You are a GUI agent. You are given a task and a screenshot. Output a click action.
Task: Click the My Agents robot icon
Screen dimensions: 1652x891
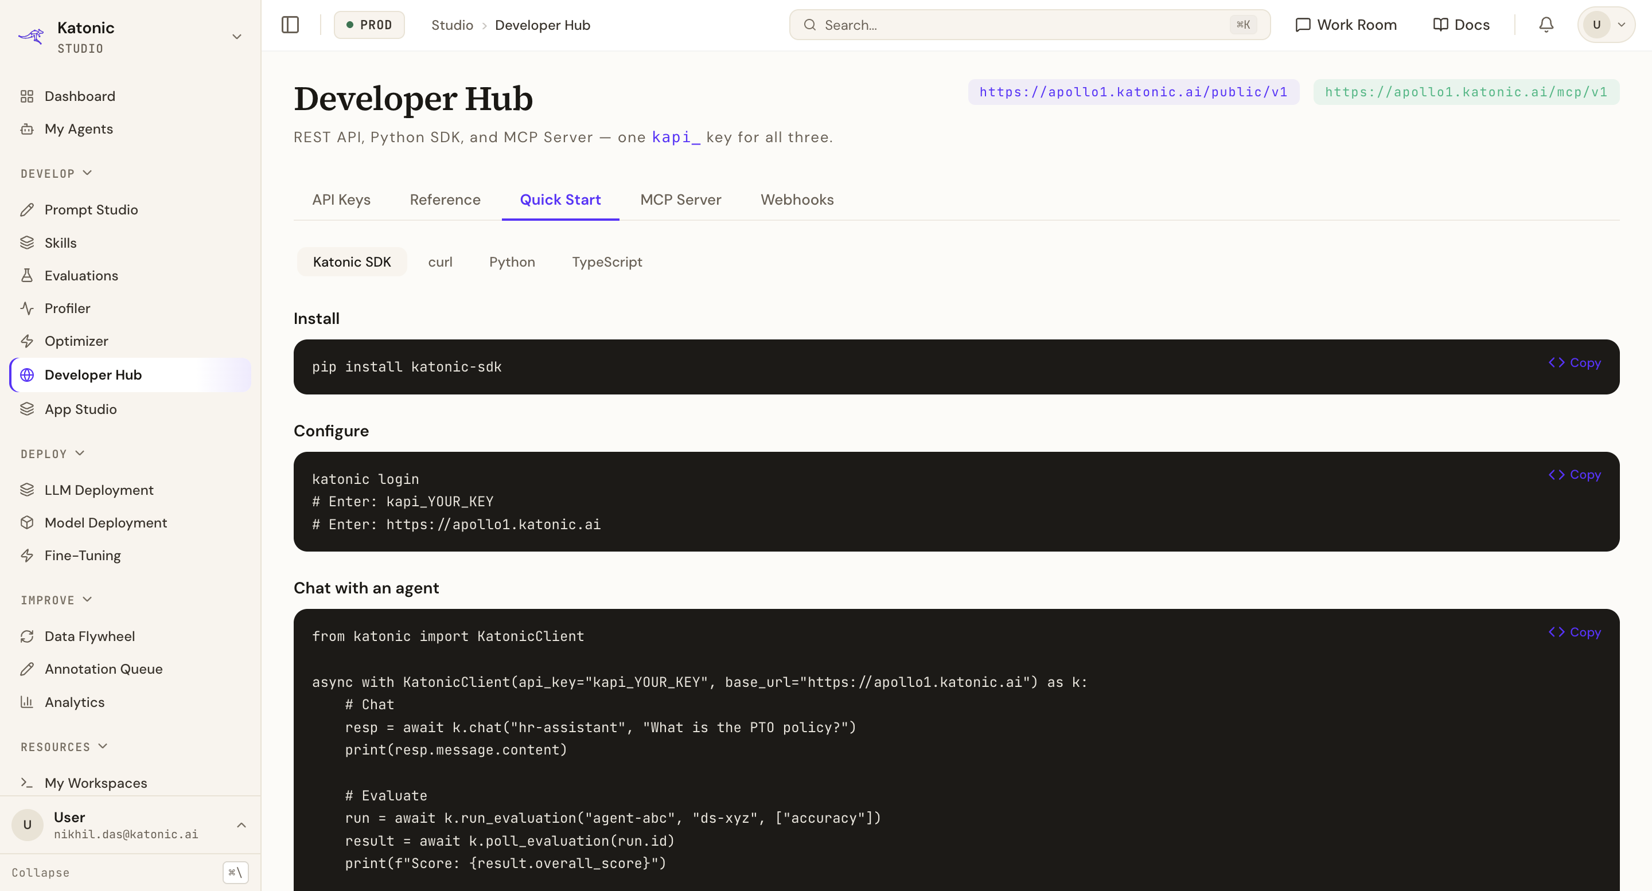27,129
